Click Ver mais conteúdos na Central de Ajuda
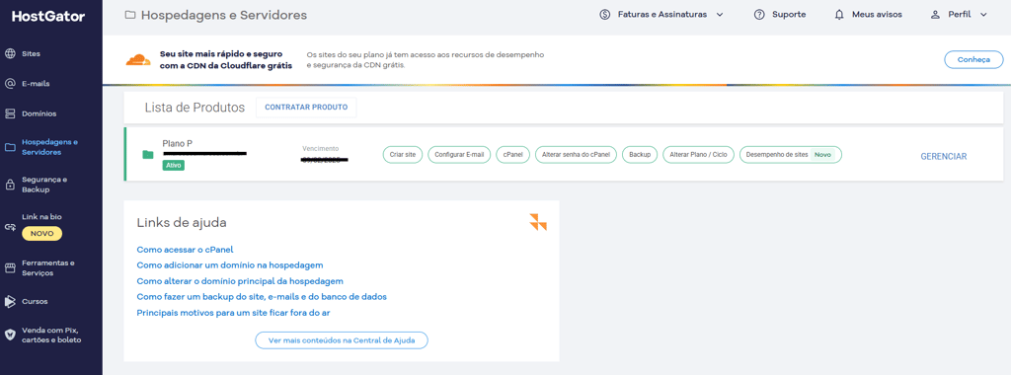This screenshot has height=375, width=1011. coord(341,340)
